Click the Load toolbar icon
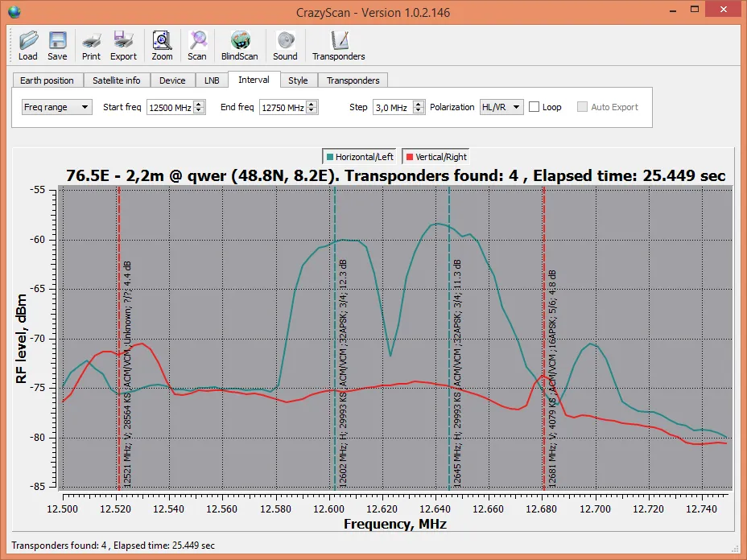747x560 pixels. point(27,46)
